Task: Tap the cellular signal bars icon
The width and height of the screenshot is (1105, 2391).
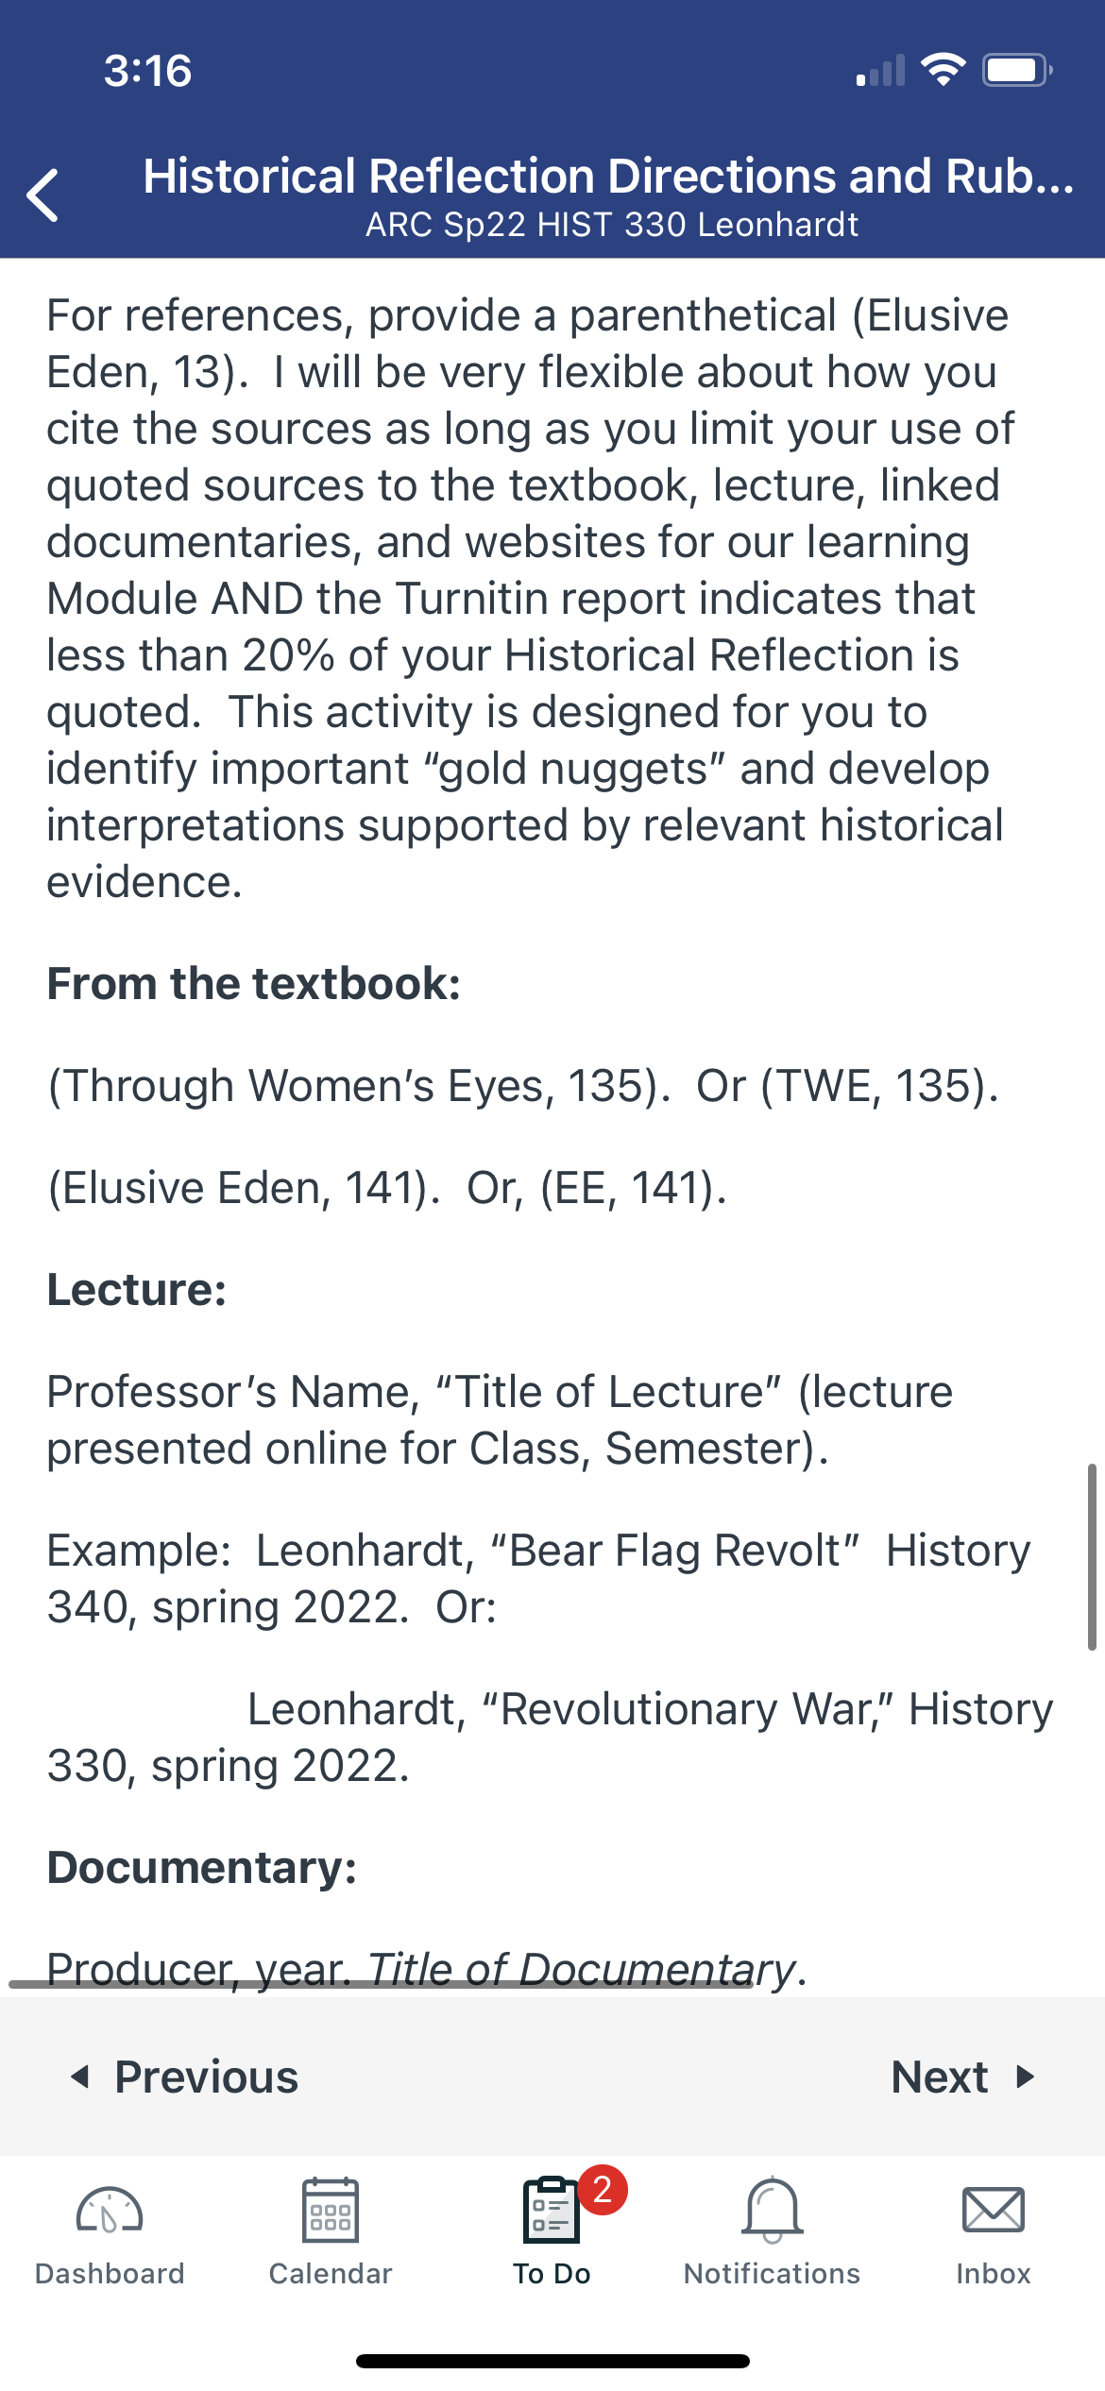Action: click(x=880, y=71)
